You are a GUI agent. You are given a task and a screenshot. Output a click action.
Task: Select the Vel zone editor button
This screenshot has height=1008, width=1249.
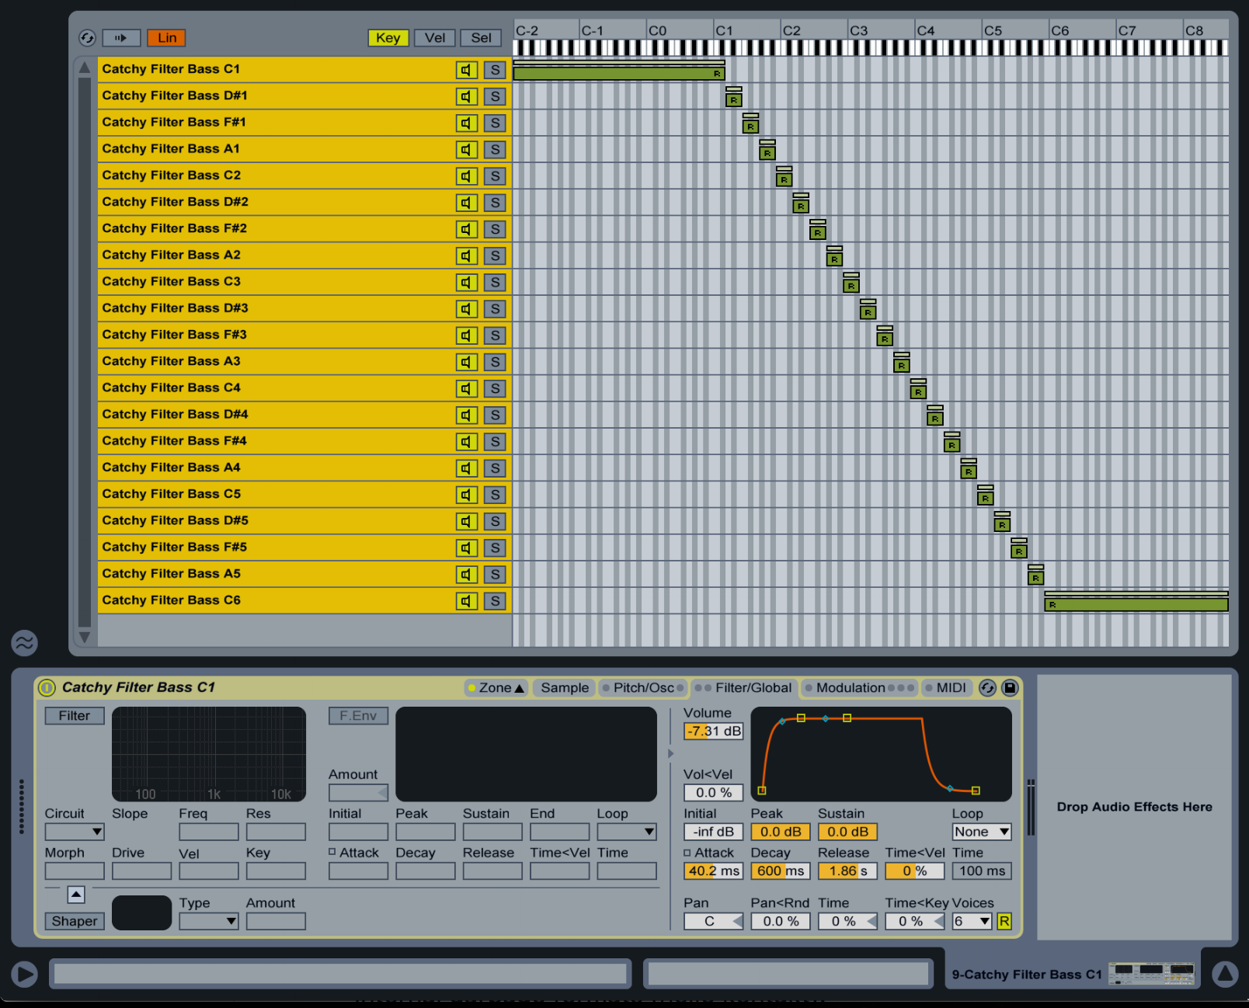pos(435,38)
